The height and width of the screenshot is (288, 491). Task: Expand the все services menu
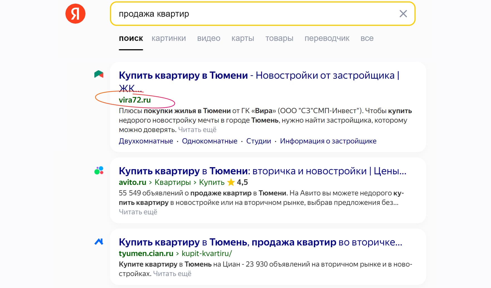(x=367, y=38)
